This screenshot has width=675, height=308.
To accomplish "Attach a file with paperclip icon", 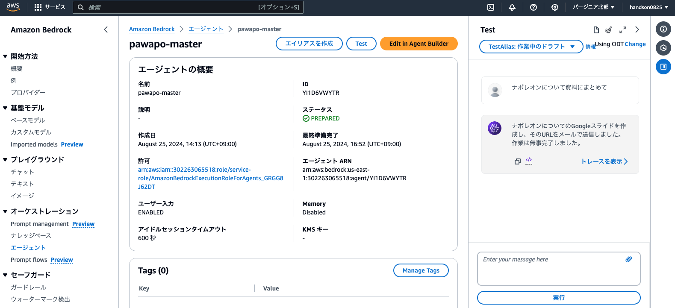I will tap(629, 259).
